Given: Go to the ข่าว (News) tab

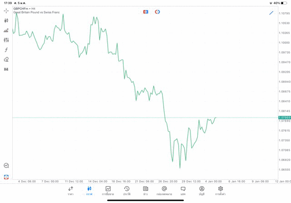Looking at the screenshot, I should pyautogui.click(x=145, y=191).
